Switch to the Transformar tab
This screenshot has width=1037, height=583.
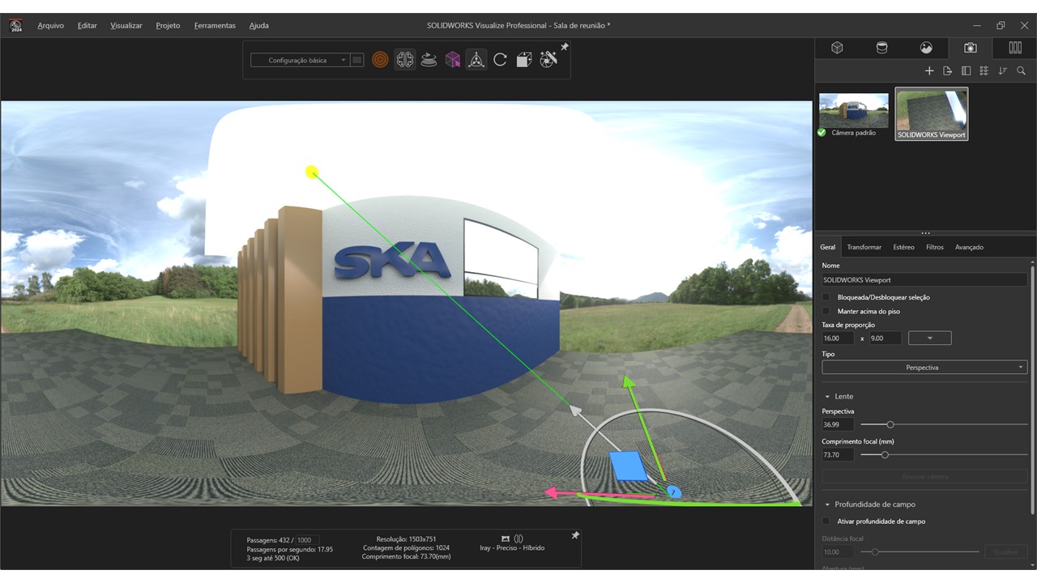click(864, 247)
